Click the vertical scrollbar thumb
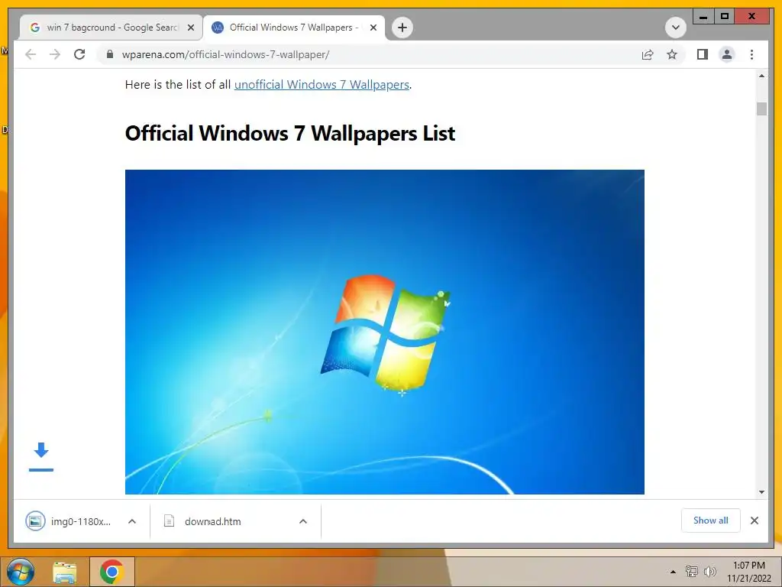 tap(761, 109)
